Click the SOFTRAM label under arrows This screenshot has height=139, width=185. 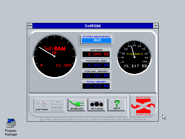(42, 109)
